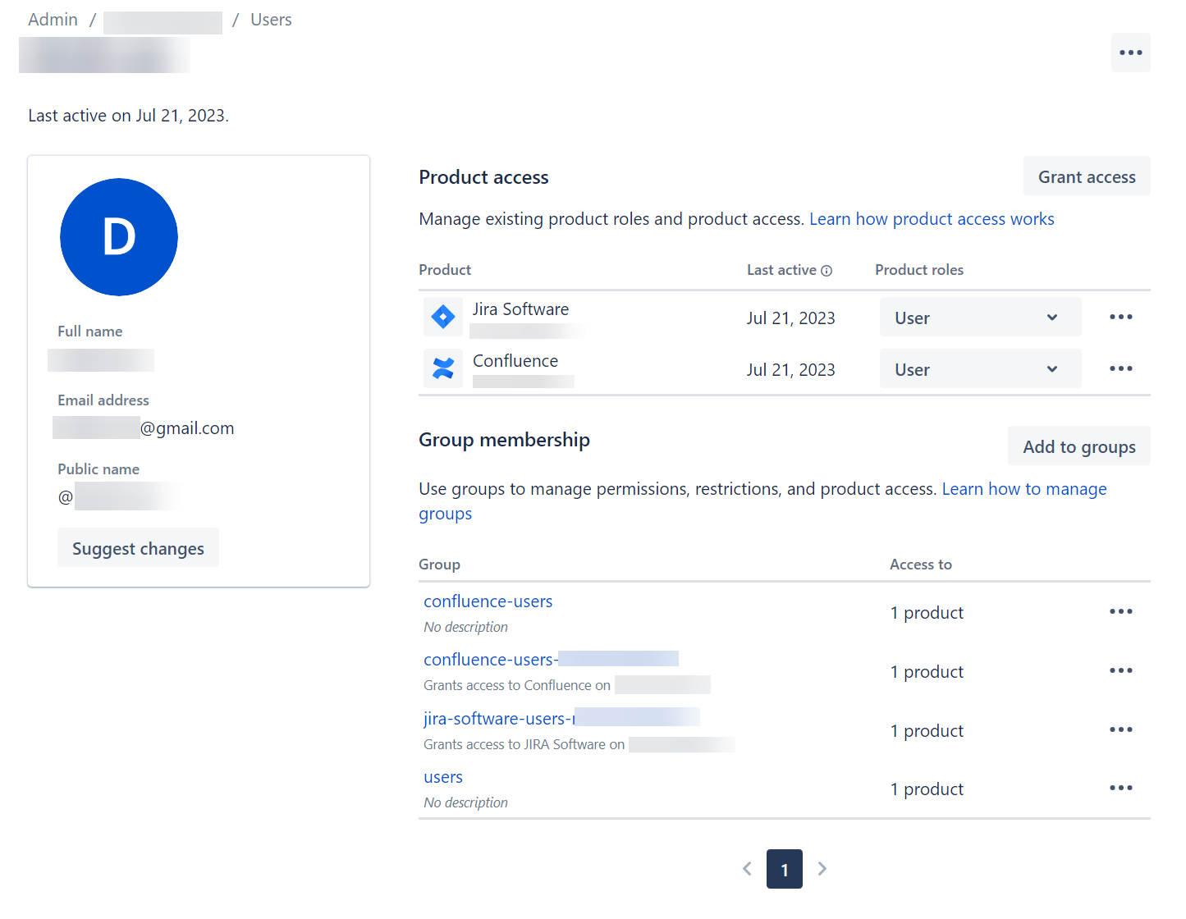Select page 1 in the pagination

pos(784,868)
